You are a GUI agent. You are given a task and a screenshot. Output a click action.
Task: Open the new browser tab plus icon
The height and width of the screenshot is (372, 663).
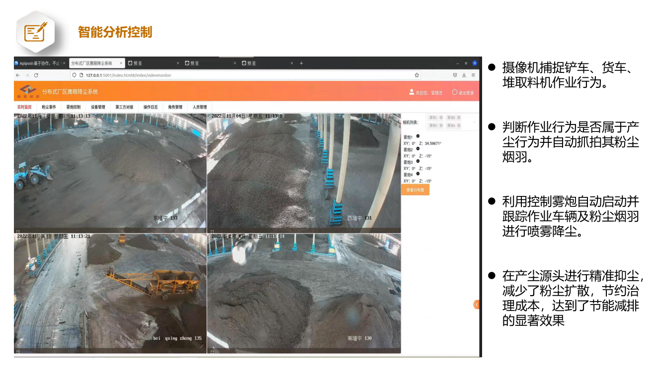pos(301,63)
